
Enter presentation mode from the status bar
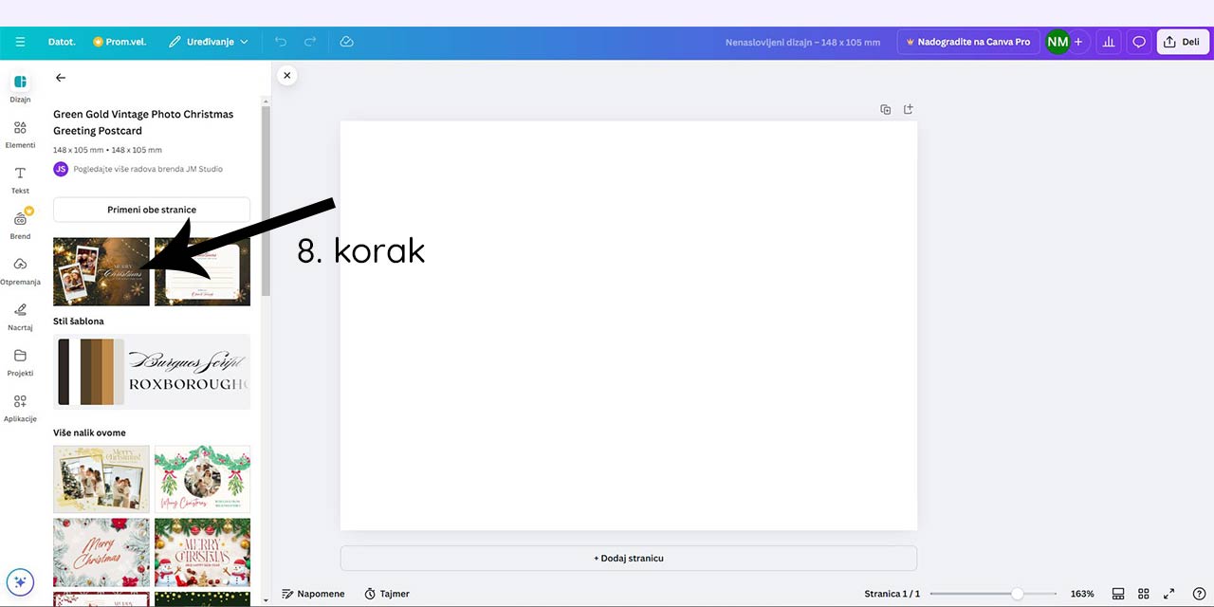point(1118,593)
